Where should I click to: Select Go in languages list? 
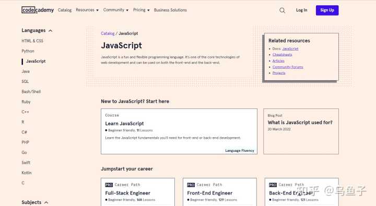[x=24, y=153]
